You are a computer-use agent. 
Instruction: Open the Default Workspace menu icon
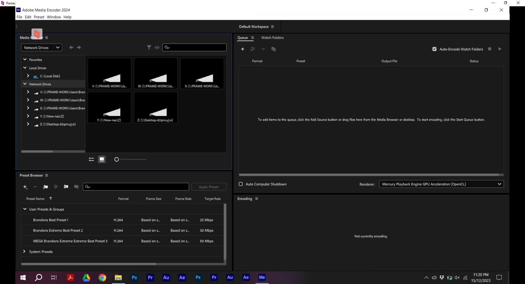pos(272,27)
